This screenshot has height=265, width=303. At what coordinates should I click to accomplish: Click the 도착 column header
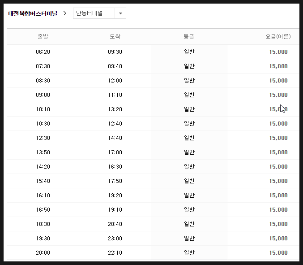[x=115, y=36]
